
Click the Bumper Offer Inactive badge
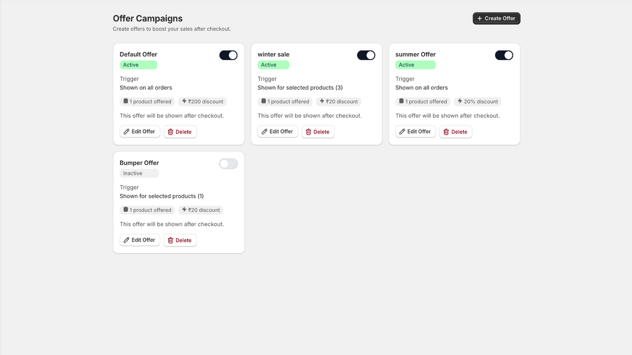pos(139,174)
